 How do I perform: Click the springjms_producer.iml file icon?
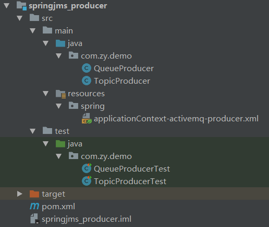coord(35,219)
